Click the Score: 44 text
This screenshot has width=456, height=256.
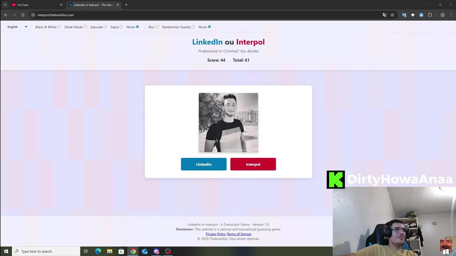216,60
